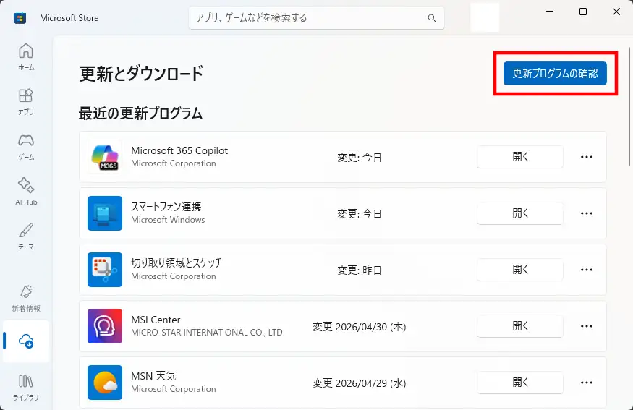Open more options for MSN 天気
Image resolution: width=633 pixels, height=410 pixels.
(x=587, y=383)
